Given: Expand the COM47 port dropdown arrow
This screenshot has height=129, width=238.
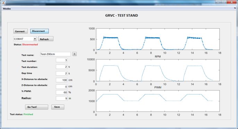Looking at the screenshot, I should pos(35,39).
